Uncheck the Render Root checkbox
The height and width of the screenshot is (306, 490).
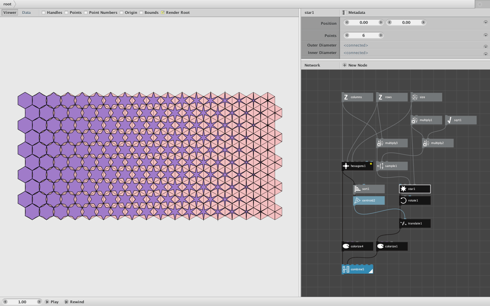point(163,13)
